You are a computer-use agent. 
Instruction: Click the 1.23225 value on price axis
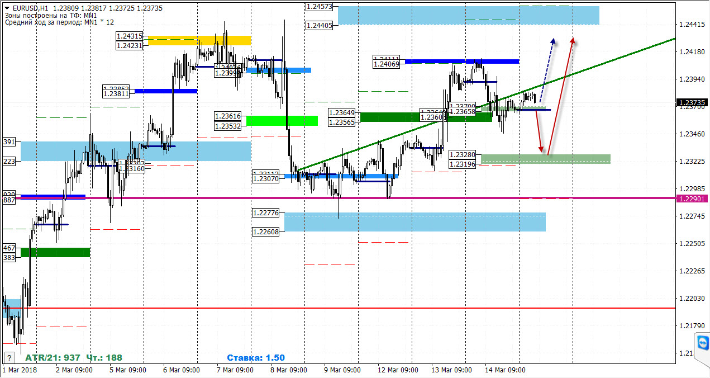pos(693,162)
